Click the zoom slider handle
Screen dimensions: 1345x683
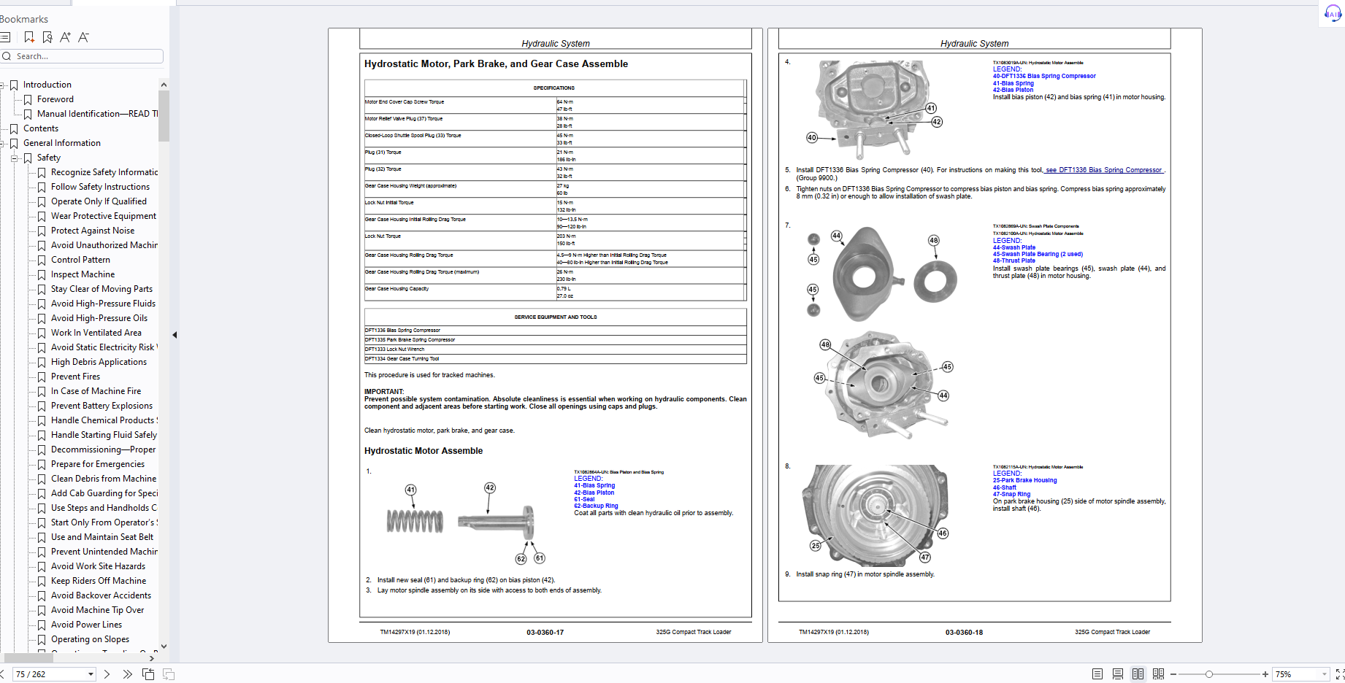1209,674
